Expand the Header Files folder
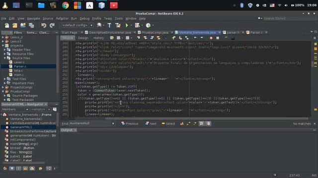Screen dimensions: 318x178 click(x=5, y=49)
